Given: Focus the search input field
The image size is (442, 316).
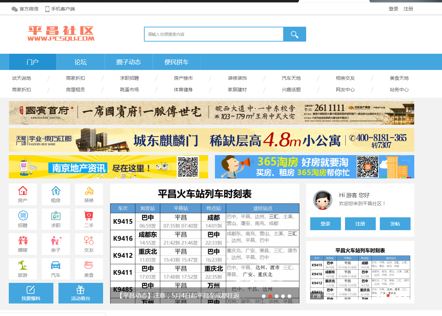Looking at the screenshot, I should (x=214, y=34).
